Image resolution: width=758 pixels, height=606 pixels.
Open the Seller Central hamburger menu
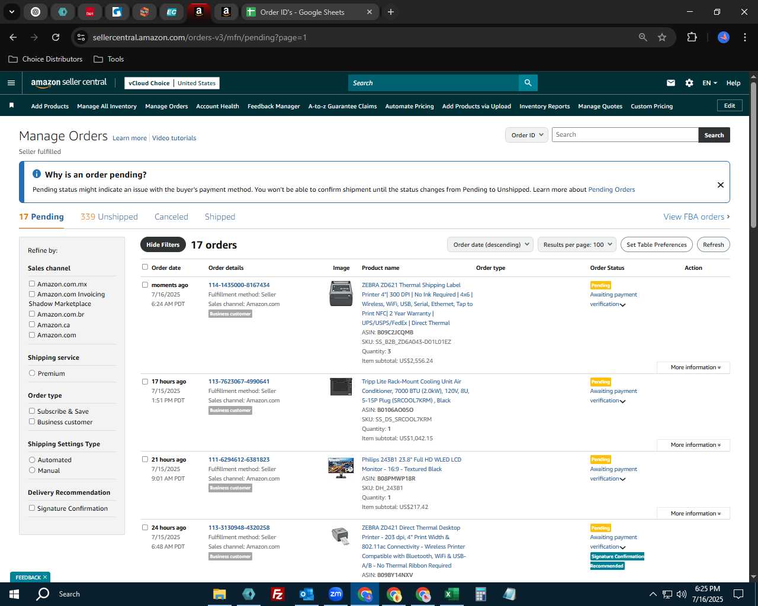click(11, 83)
